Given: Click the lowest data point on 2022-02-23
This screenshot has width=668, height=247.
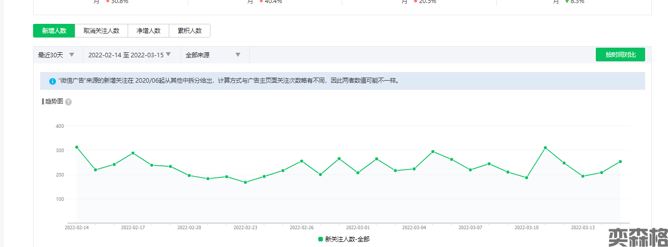Looking at the screenshot, I should [x=246, y=182].
